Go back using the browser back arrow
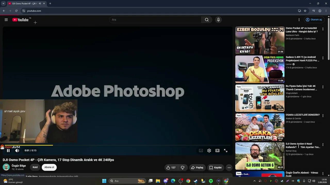Viewport: 330px width, 185px height. 4,11
